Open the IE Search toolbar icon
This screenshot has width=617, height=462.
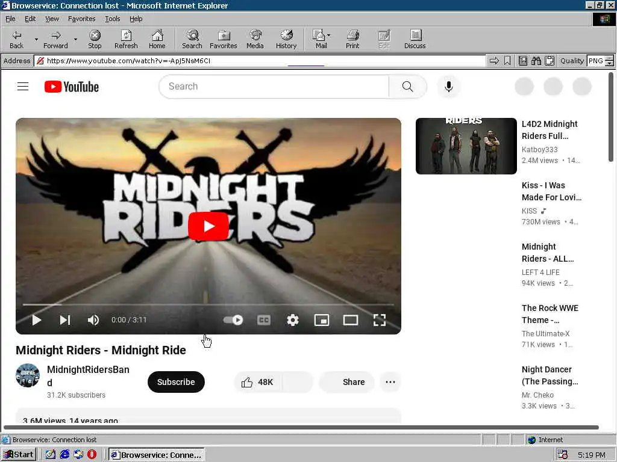pyautogui.click(x=192, y=39)
